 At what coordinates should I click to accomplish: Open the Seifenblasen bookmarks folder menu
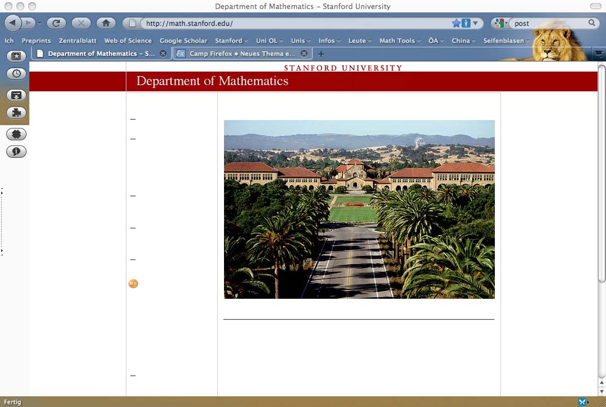(506, 41)
